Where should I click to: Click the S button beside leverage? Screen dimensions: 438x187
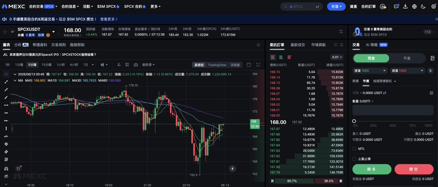coord(430,70)
